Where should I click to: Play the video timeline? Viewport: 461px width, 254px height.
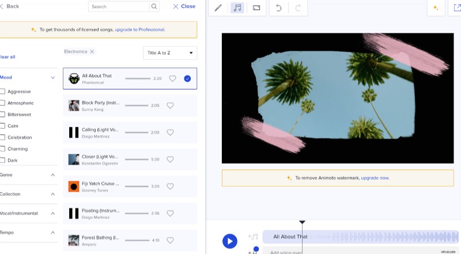[229, 241]
